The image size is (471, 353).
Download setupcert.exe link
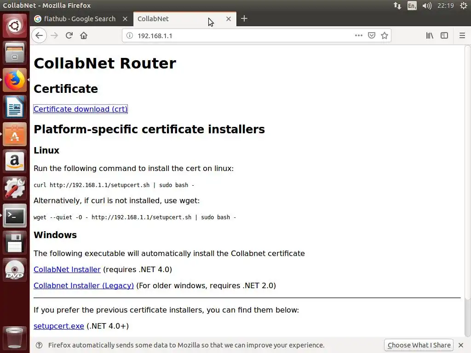coord(59,326)
